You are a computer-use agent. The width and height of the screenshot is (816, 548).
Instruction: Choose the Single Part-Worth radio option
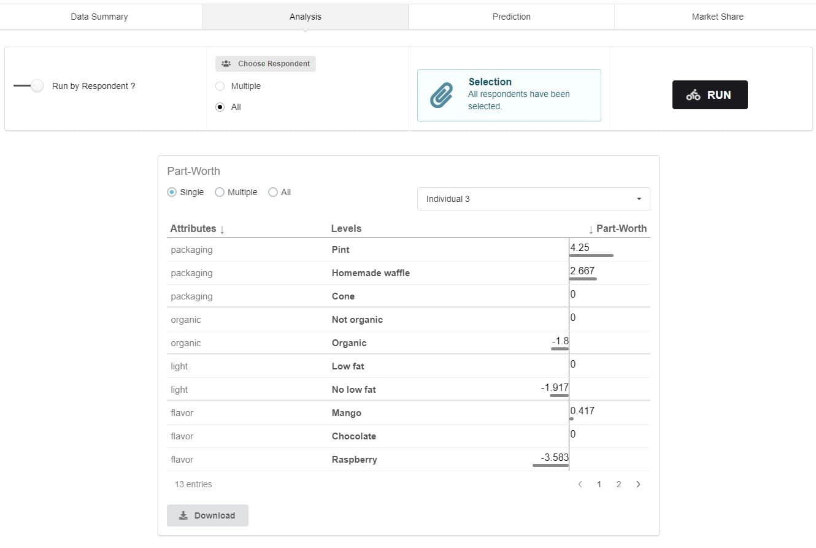tap(172, 192)
